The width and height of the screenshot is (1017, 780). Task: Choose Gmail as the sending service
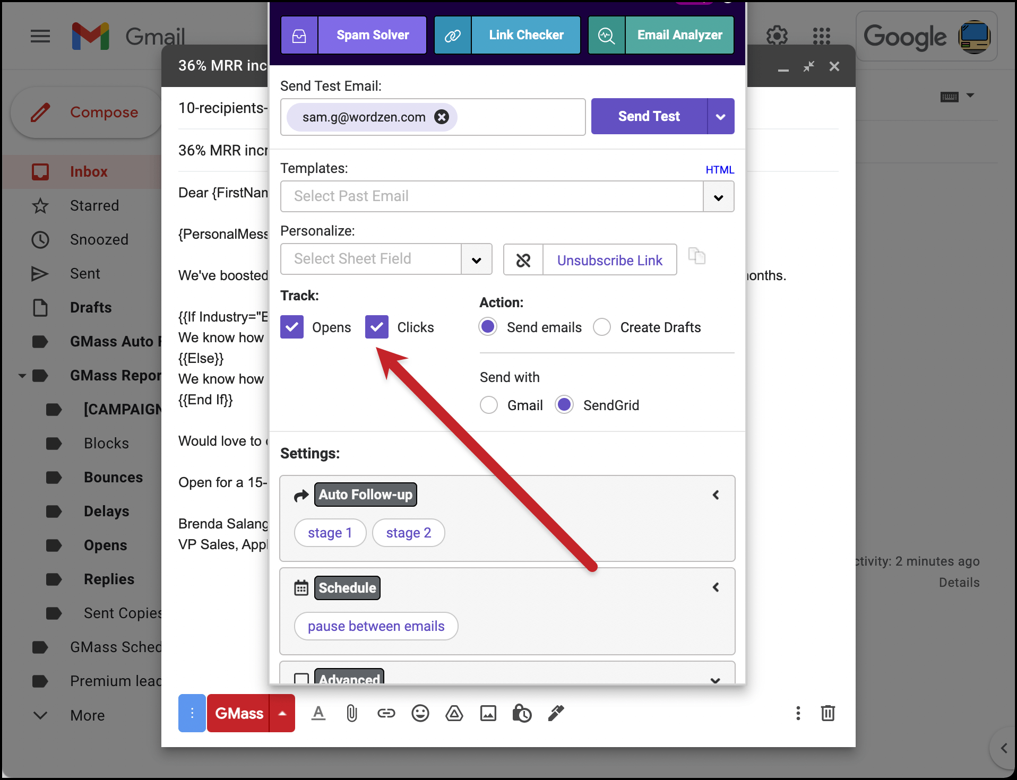coord(489,405)
